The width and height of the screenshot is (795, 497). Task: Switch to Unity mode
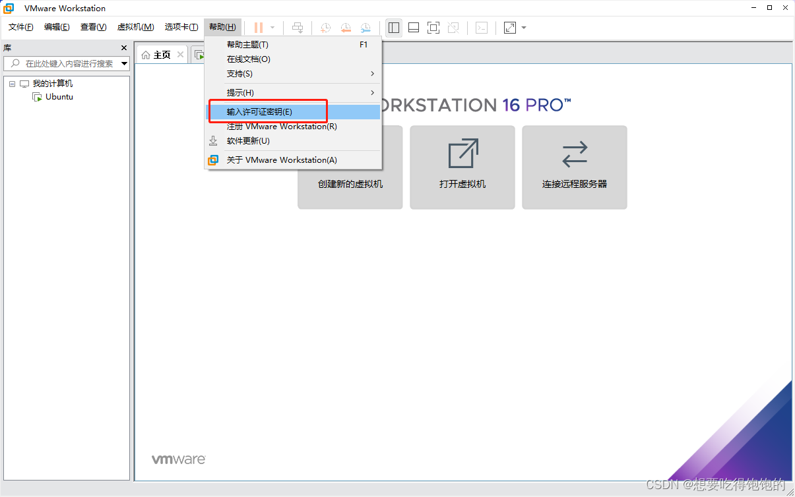pos(453,27)
